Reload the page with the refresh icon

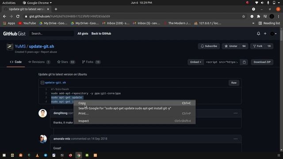18,16
